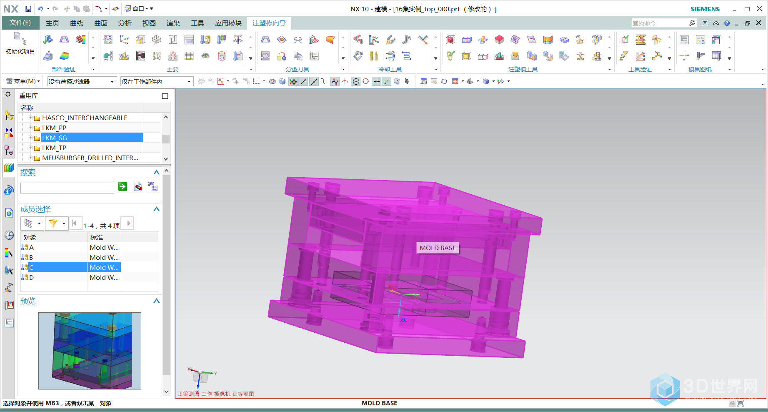This screenshot has height=412, width=768.
Task: Click the help question mark icon
Action: coord(727,23)
